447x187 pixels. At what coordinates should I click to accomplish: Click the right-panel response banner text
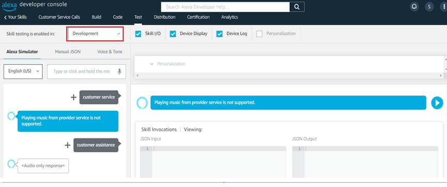[204, 102]
